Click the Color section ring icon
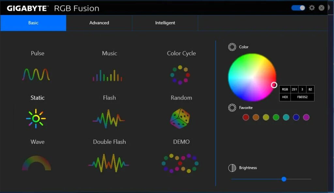The width and height of the screenshot is (334, 193). [232, 47]
